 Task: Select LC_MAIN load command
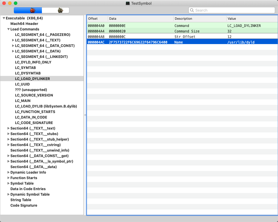point(23,101)
